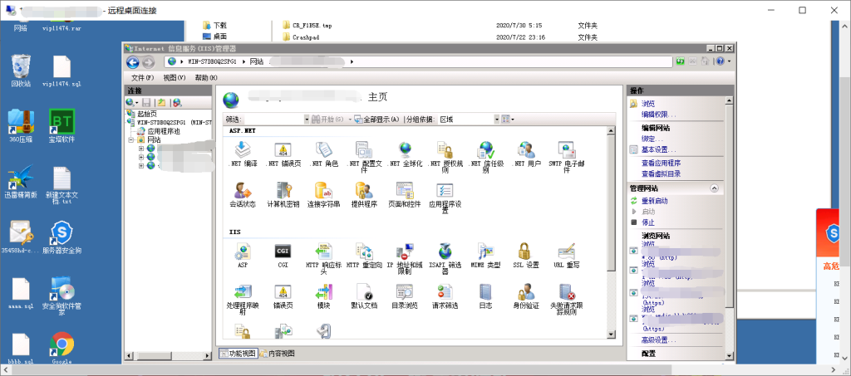Open the ISAPI 筛选器 feature

(445, 259)
